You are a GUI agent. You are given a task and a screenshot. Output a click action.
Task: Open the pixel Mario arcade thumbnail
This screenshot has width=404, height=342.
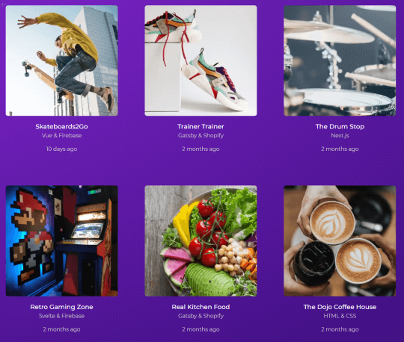[x=62, y=241]
